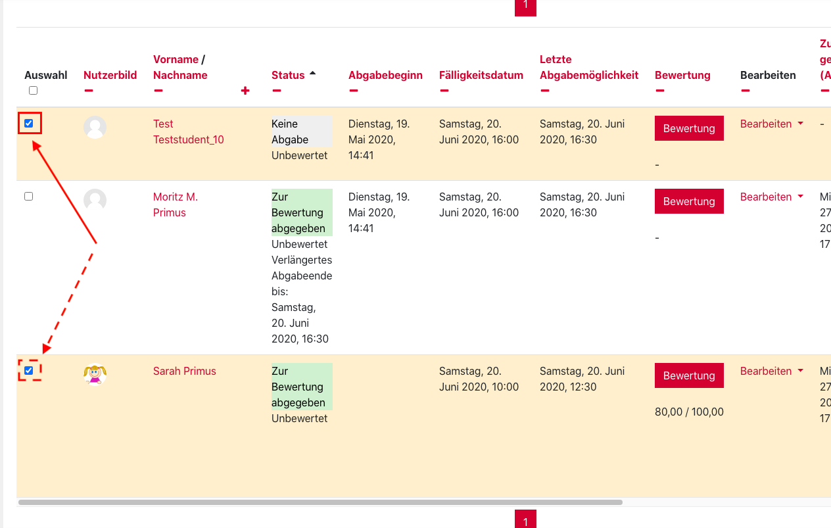The width and height of the screenshot is (831, 528).
Task: Sort by Letzte Abgabemöglichkeit column header
Action: coord(588,67)
